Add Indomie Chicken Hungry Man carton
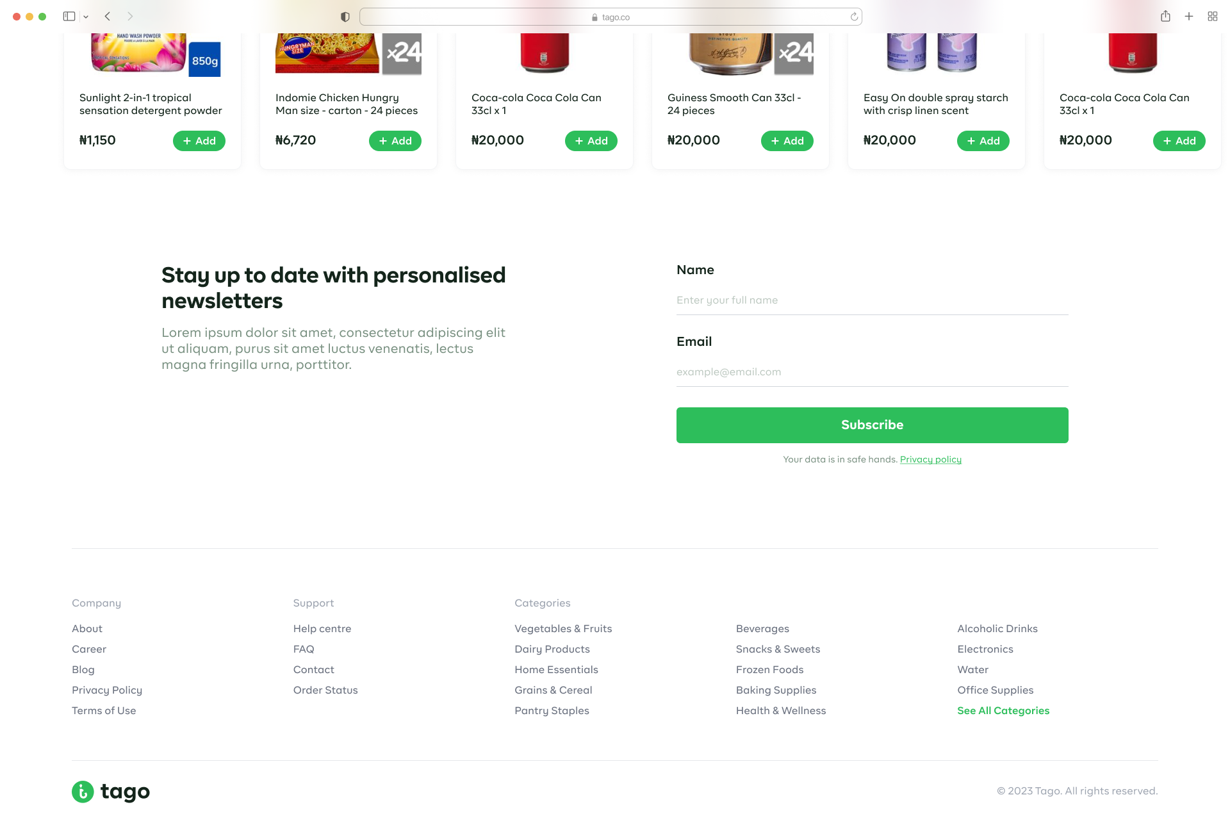Viewport: 1230px width, 839px height. (x=395, y=141)
